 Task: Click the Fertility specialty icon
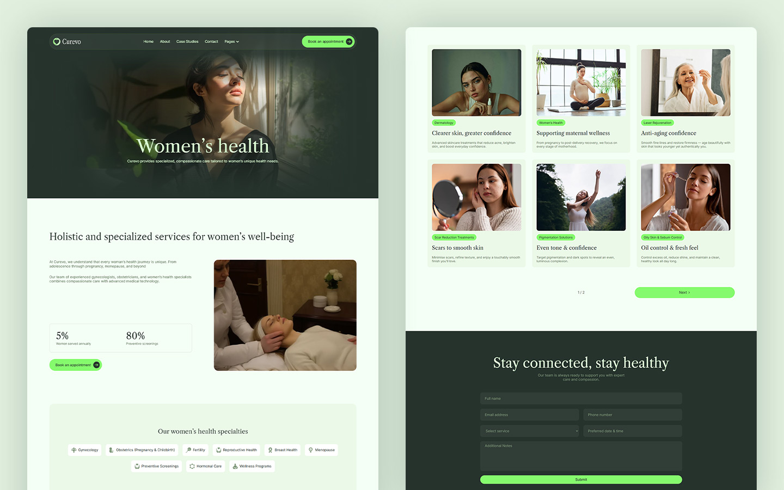tap(188, 450)
